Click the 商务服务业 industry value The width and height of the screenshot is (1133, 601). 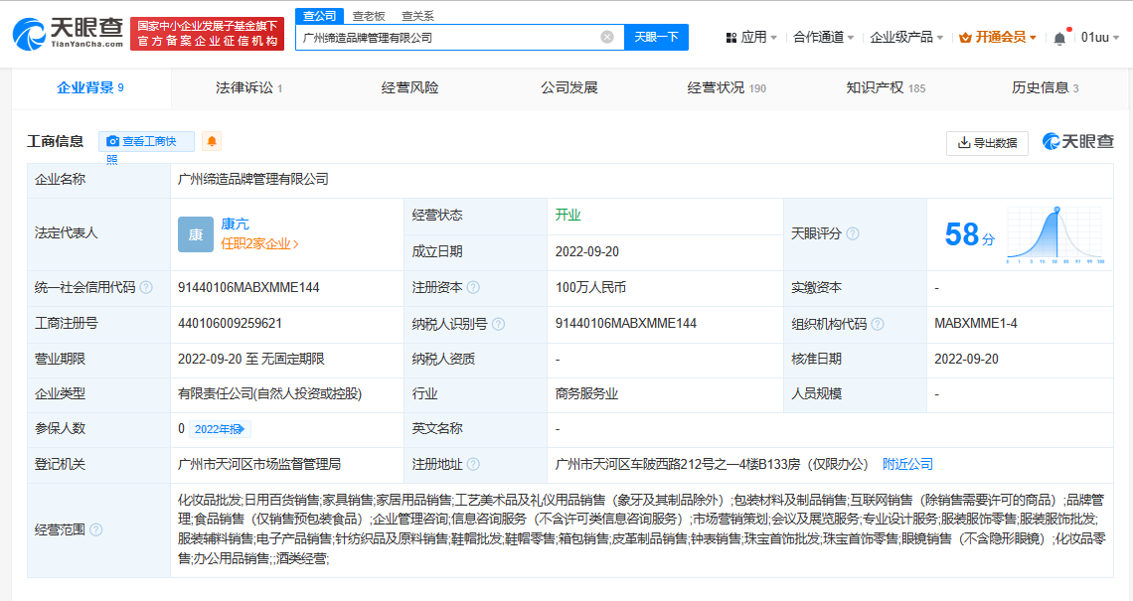pyautogui.click(x=586, y=394)
